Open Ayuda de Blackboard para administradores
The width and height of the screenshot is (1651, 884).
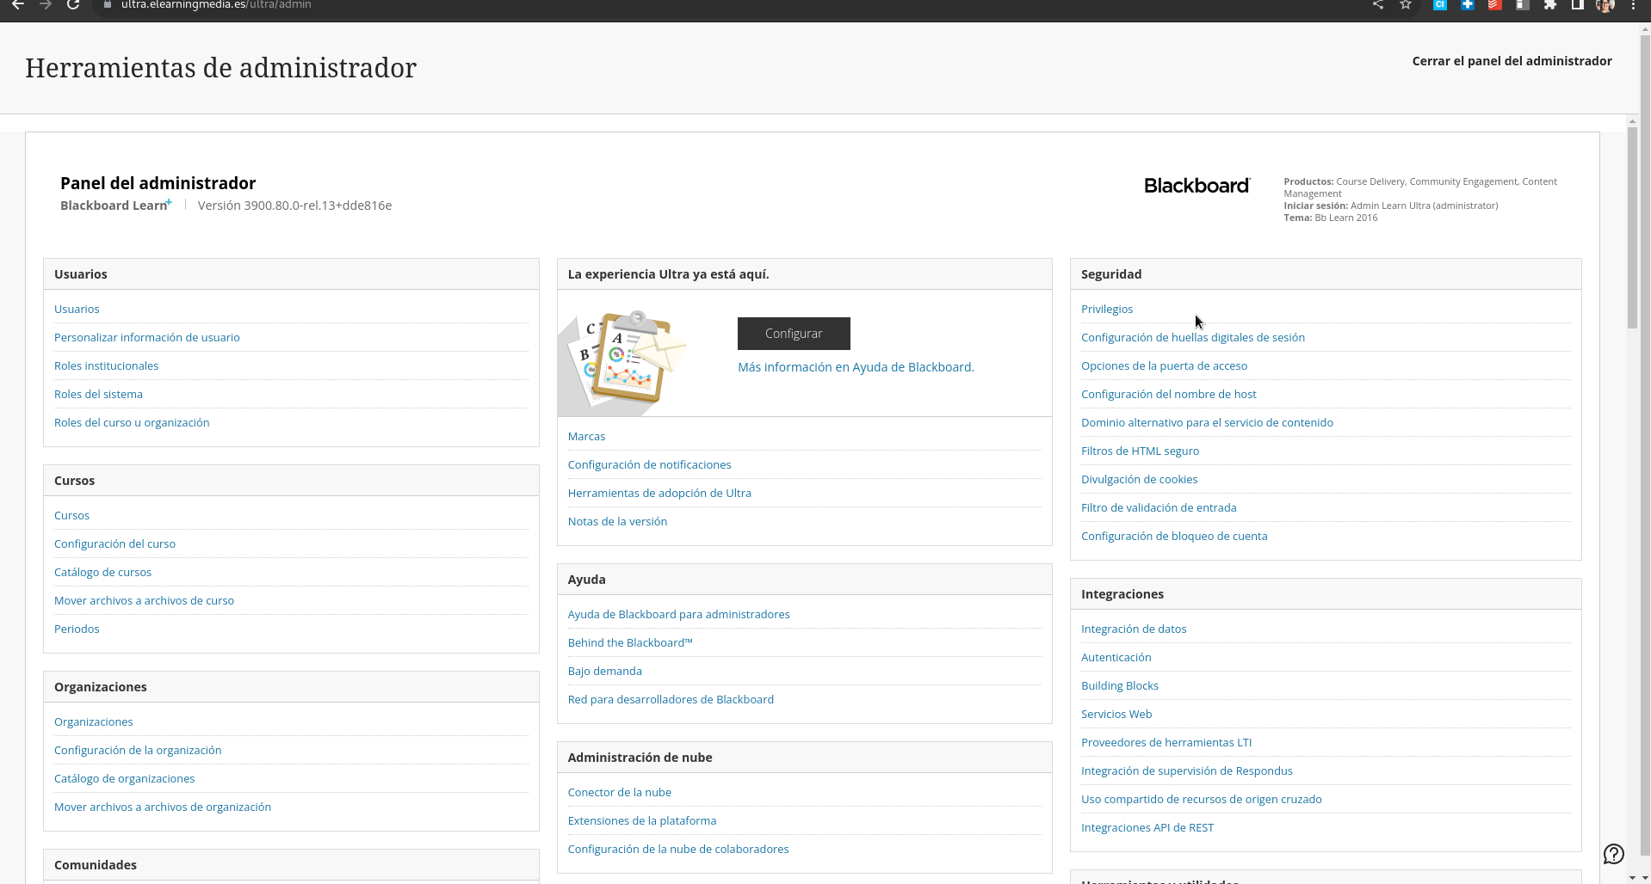[x=678, y=615]
